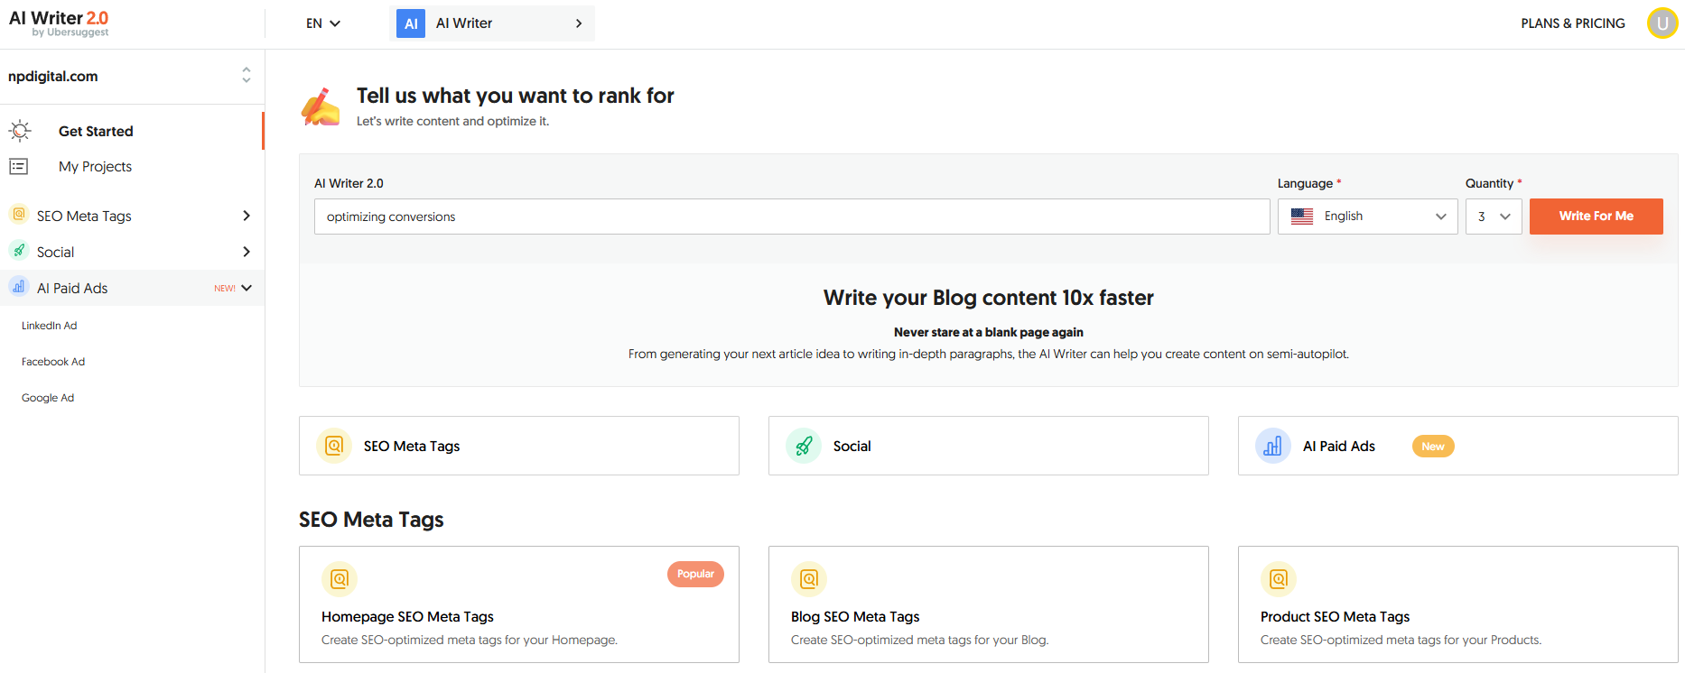
Task: Open Facebook Ad
Action: pyautogui.click(x=53, y=362)
